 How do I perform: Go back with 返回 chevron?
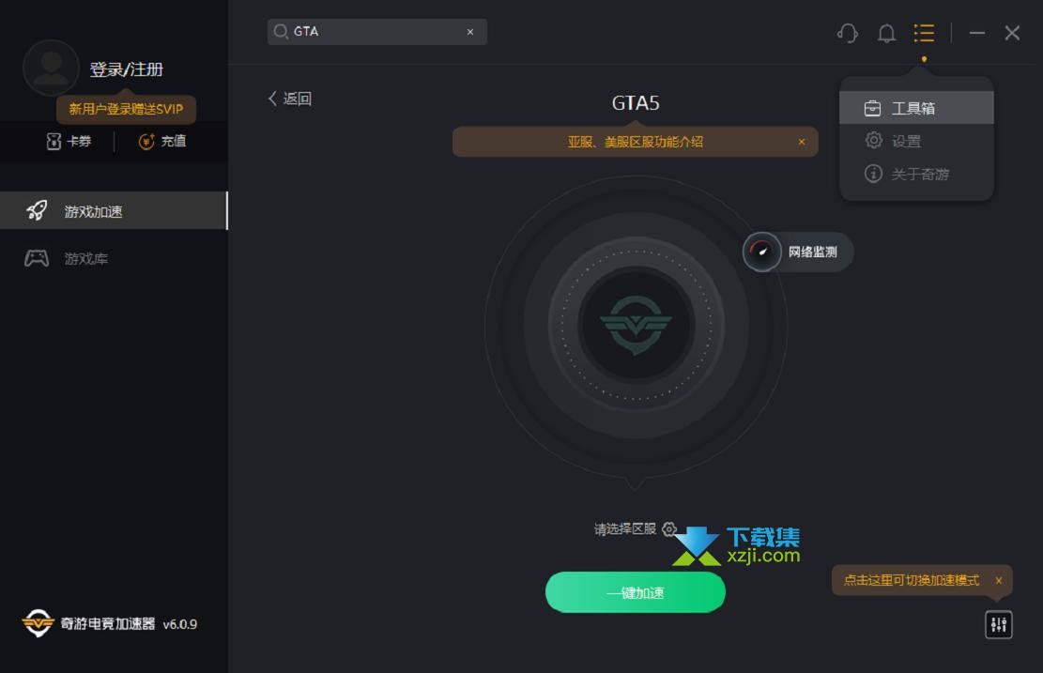pos(290,99)
